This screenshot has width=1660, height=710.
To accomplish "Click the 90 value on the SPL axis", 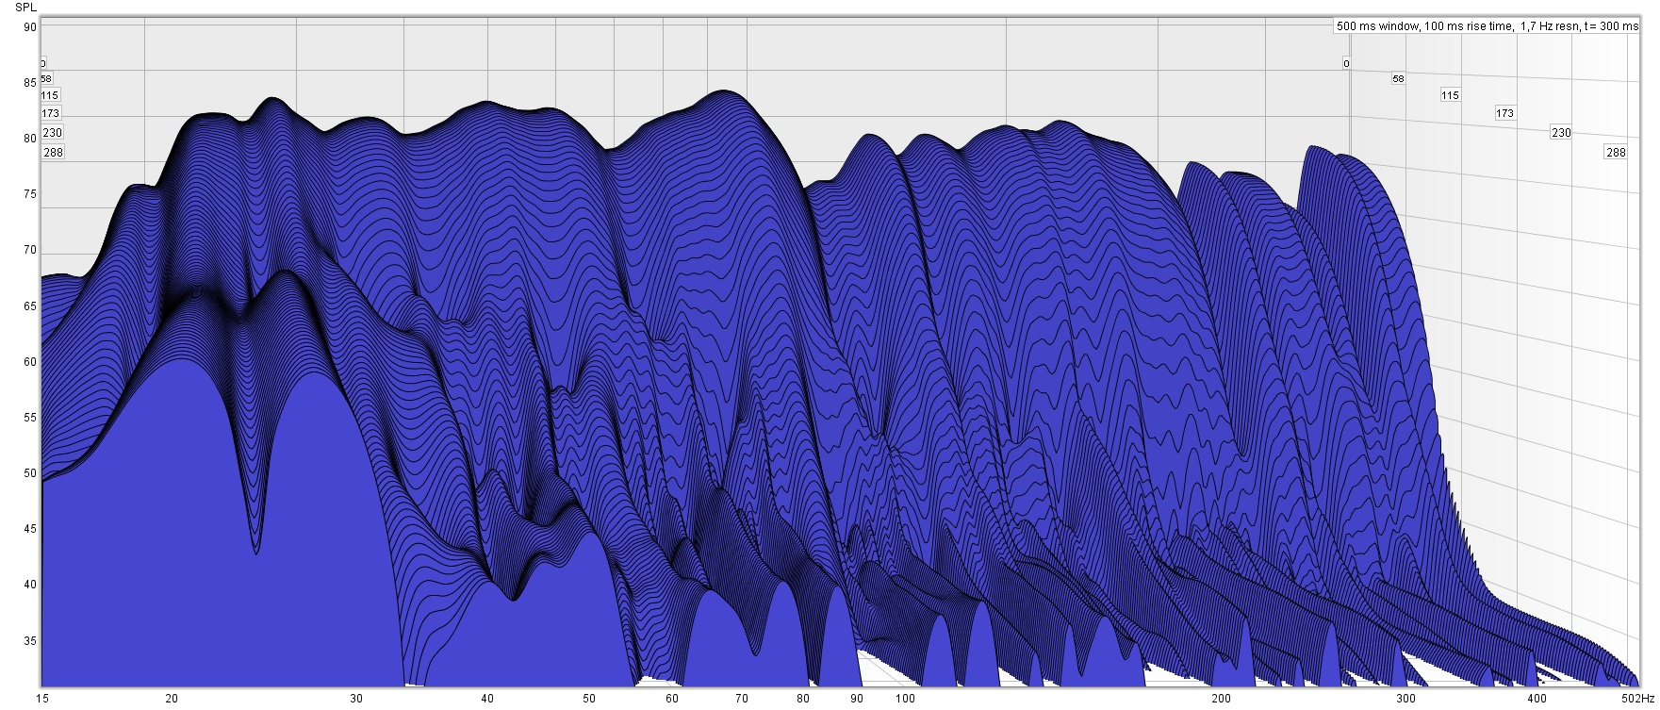I will pyautogui.click(x=30, y=27).
